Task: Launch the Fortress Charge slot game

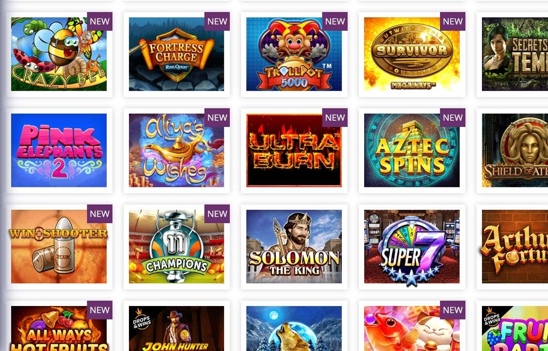Action: [176, 54]
